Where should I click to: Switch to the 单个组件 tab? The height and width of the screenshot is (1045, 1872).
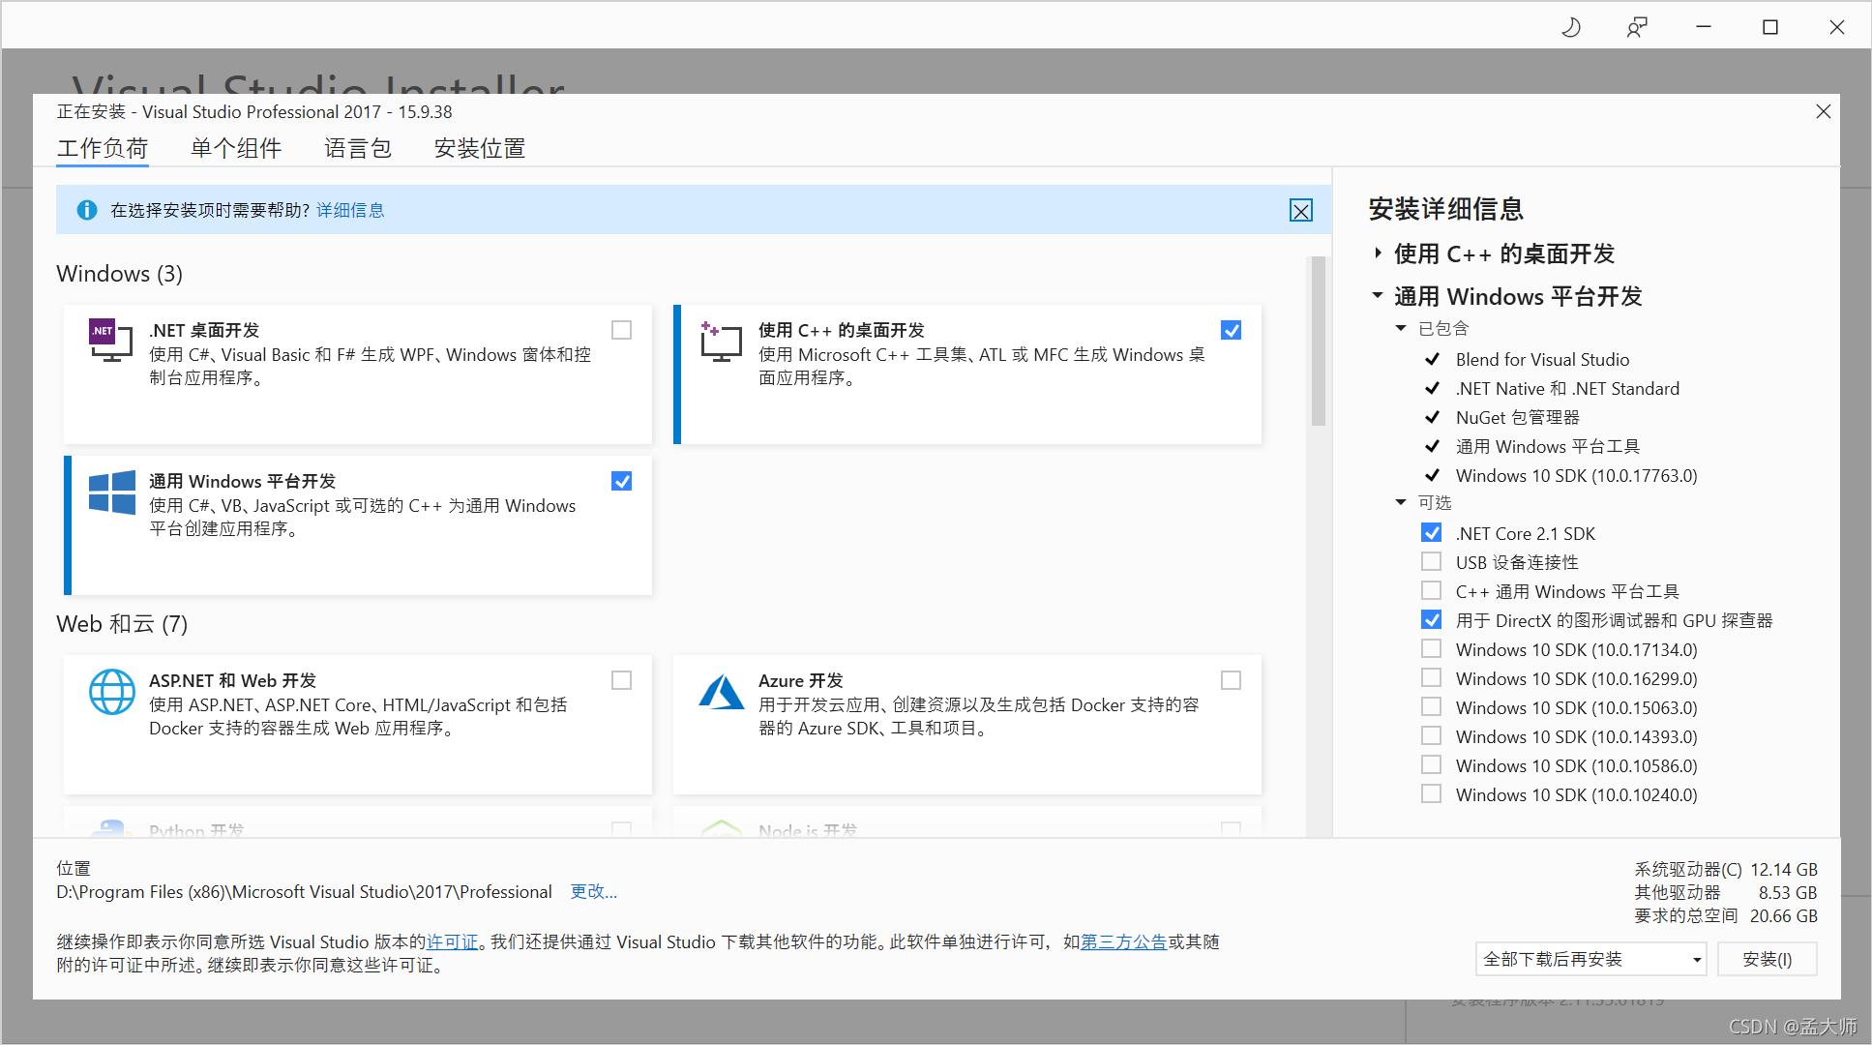point(236,148)
